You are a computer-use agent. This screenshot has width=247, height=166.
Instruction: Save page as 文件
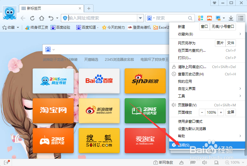tap(231, 43)
